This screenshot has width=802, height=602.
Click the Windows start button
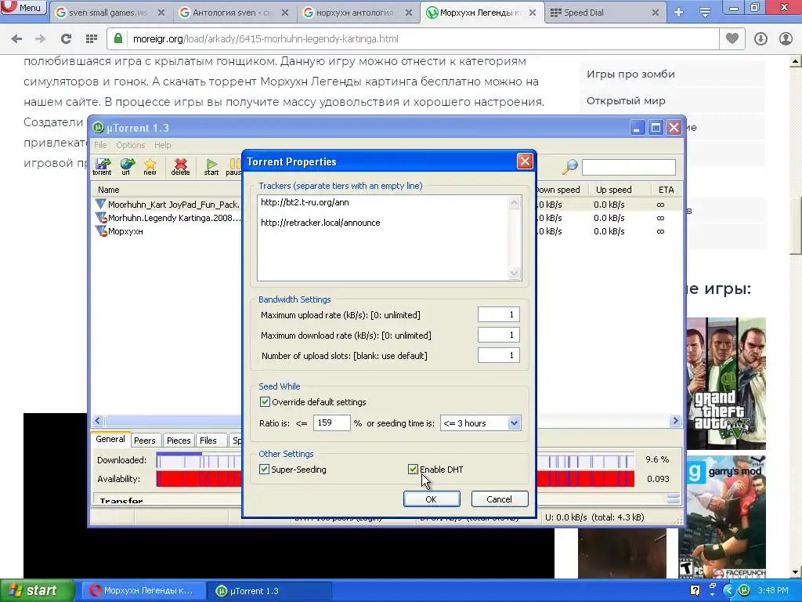tap(37, 591)
